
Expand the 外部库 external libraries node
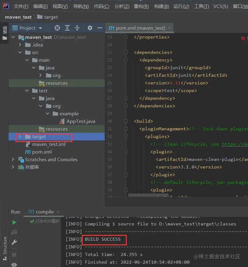13,167
